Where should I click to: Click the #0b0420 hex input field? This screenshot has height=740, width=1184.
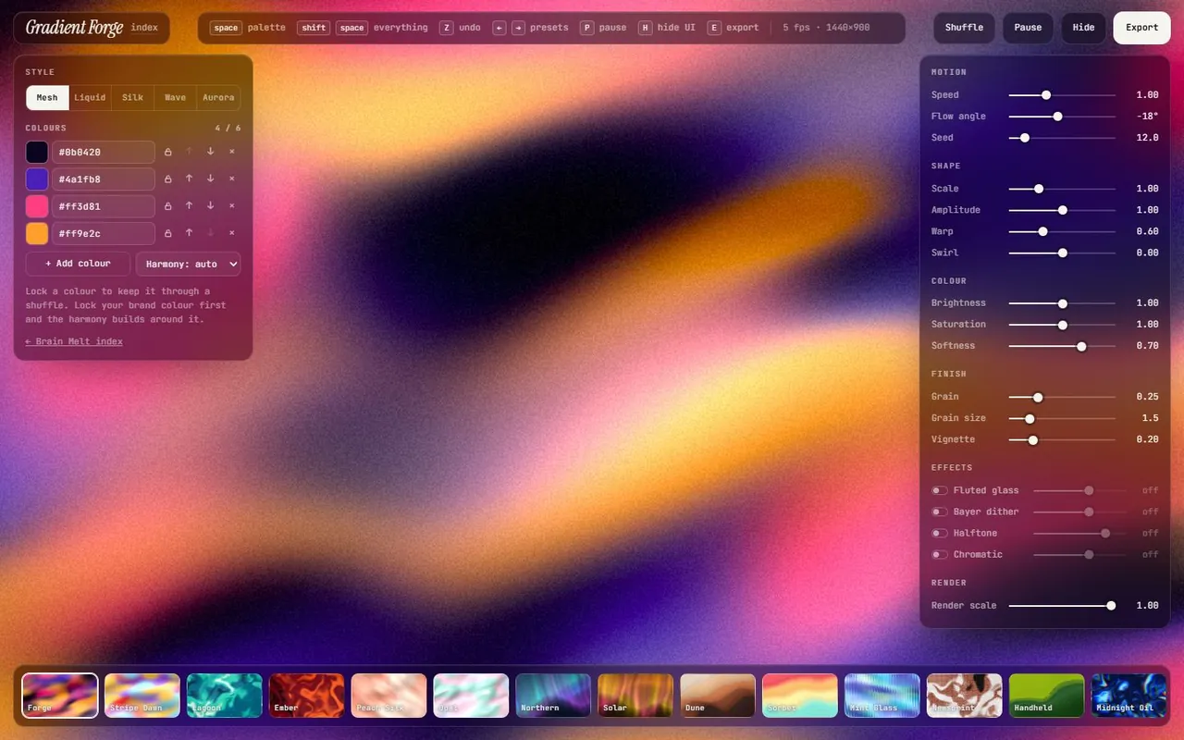pyautogui.click(x=104, y=152)
